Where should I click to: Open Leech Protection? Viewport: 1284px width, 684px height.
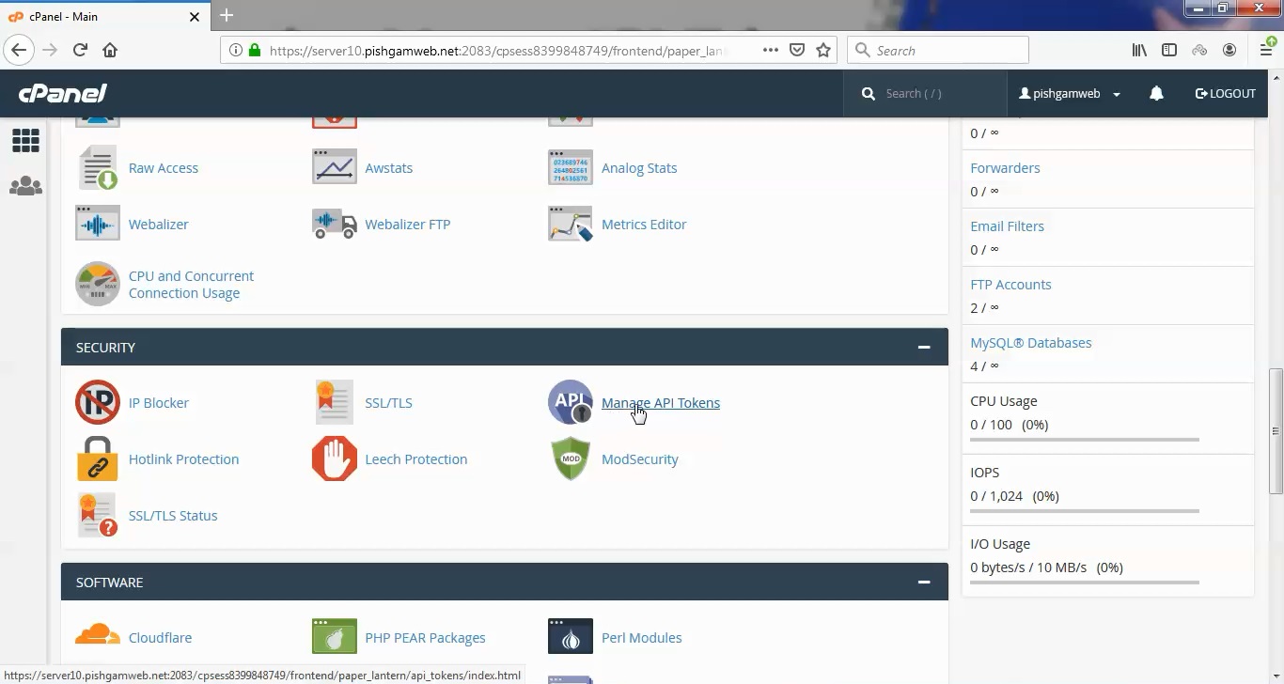[416, 459]
